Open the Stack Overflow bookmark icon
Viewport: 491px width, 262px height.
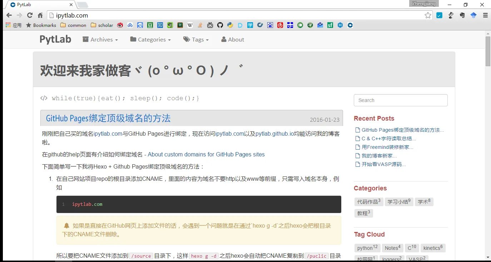199,25
